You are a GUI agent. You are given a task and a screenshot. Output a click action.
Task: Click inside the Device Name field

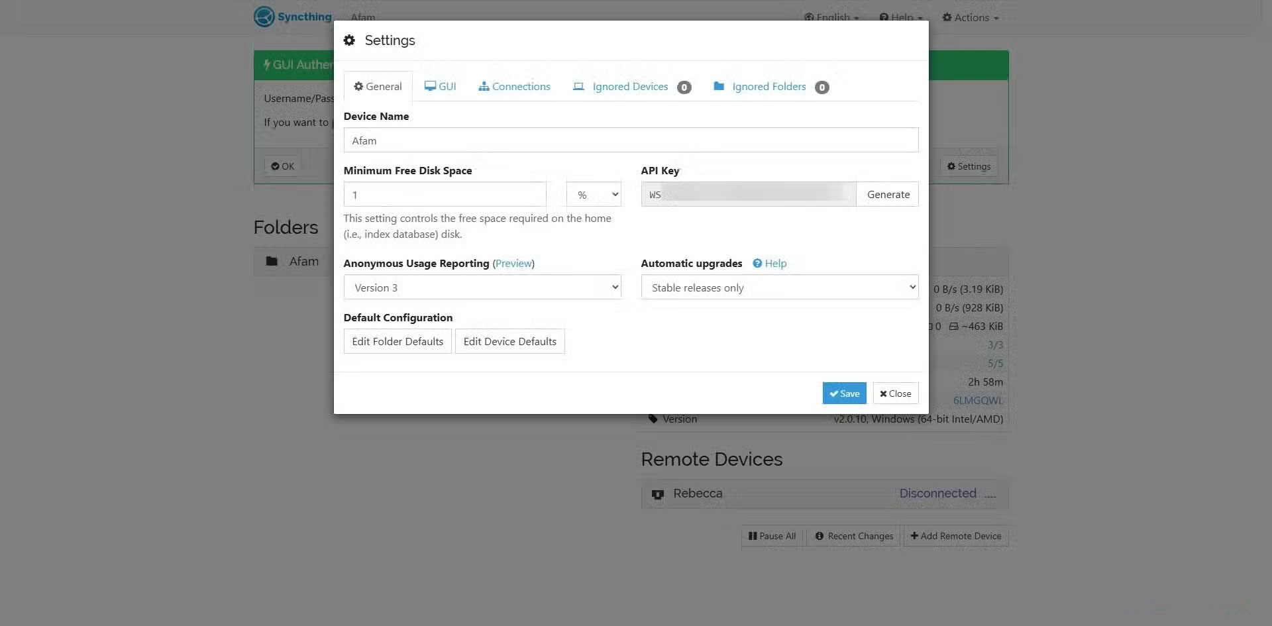click(x=629, y=140)
